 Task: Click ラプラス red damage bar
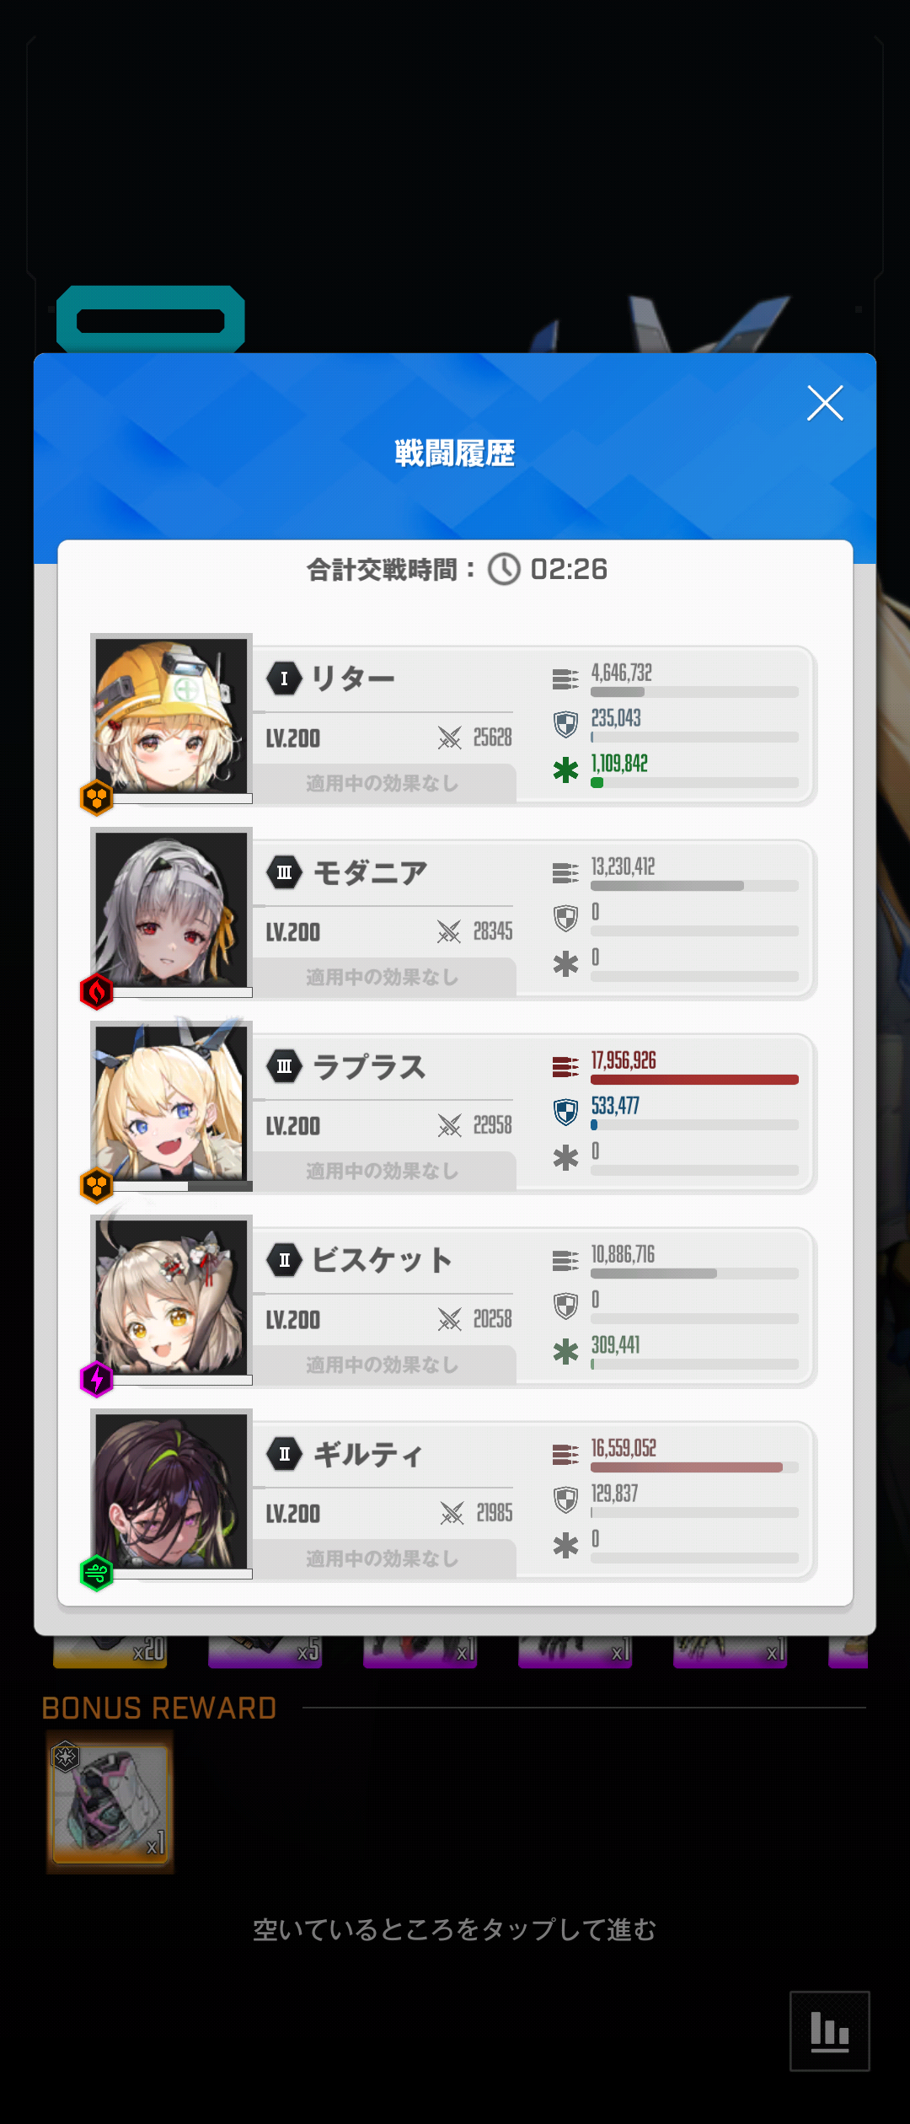coord(694,1080)
